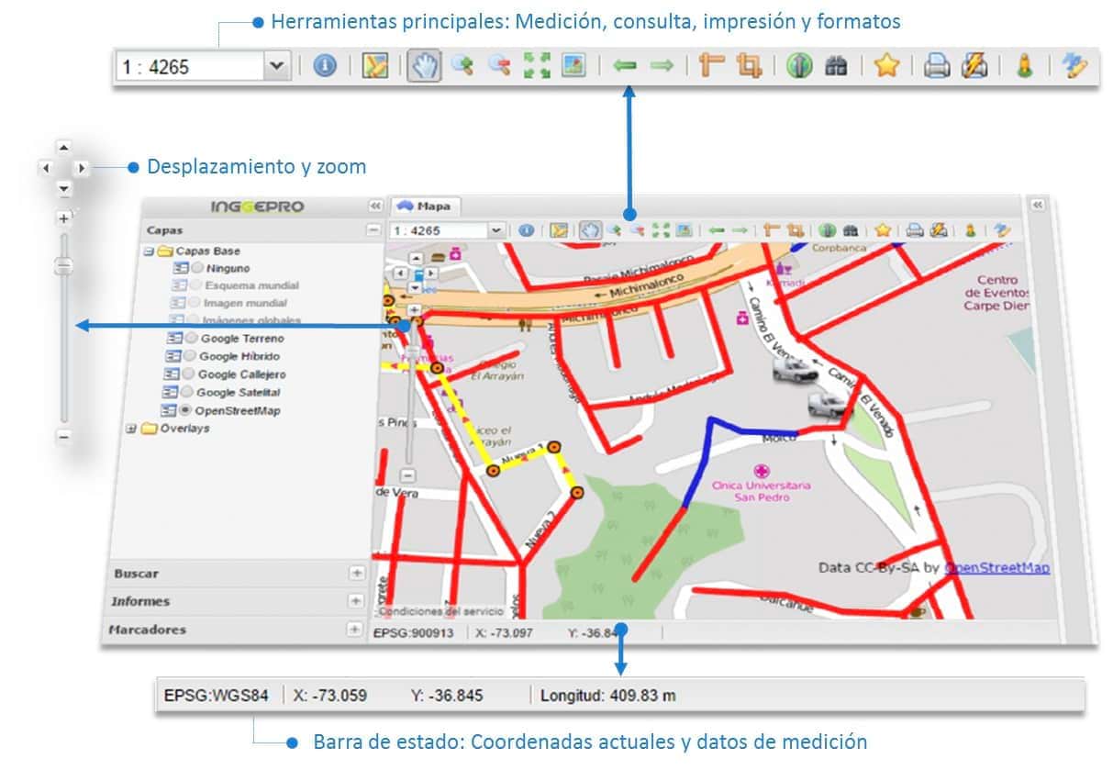Screen dimensions: 1113x770
Task: Choose the Ninguno base layer radio option
Action: point(197,268)
